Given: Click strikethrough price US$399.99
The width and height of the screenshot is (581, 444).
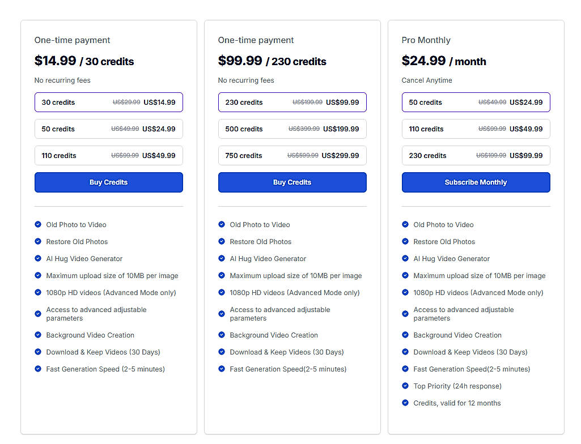Looking at the screenshot, I should [304, 129].
